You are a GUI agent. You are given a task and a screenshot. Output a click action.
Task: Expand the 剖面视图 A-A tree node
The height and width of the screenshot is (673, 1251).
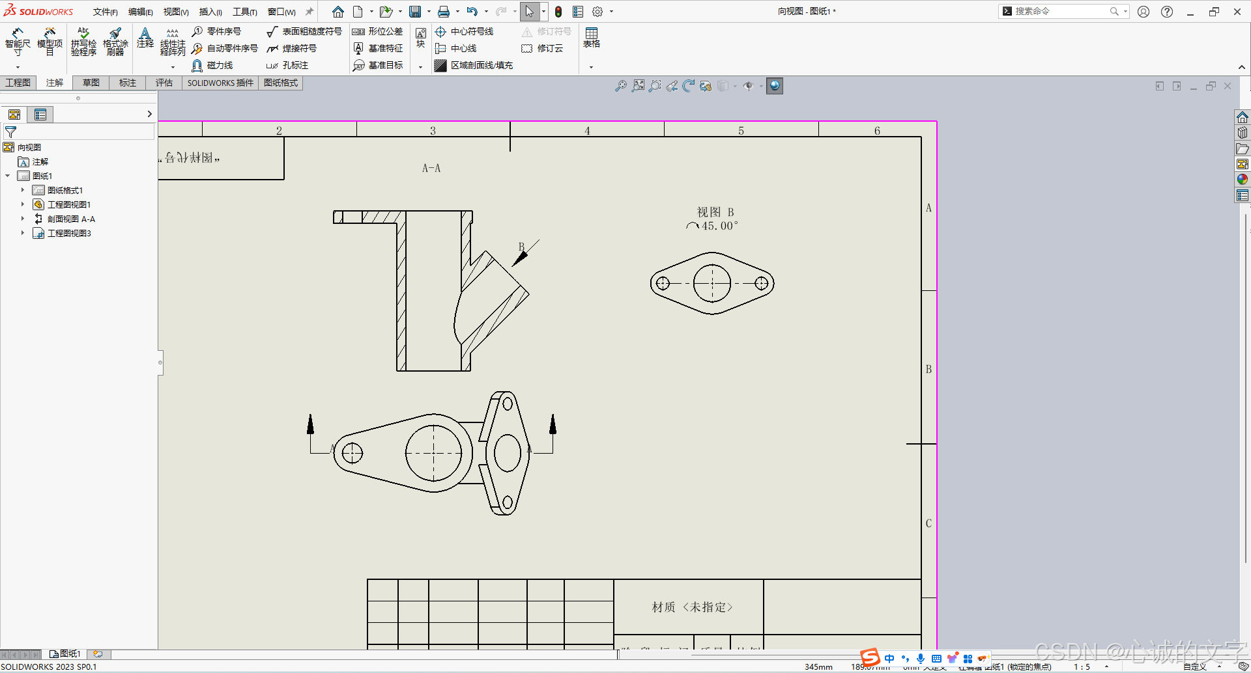click(x=22, y=219)
